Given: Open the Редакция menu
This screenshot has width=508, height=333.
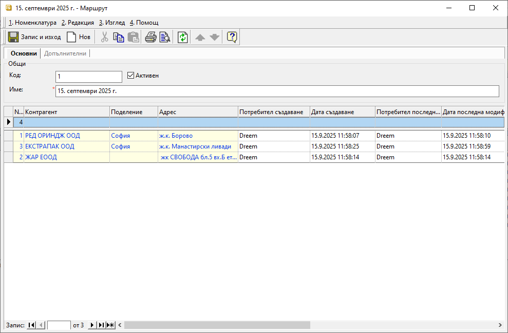Looking at the screenshot, I should pyautogui.click(x=78, y=23).
